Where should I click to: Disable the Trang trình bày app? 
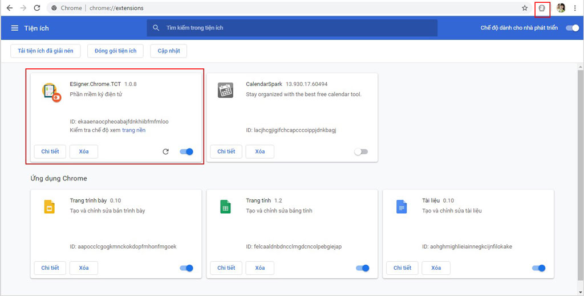click(x=186, y=268)
